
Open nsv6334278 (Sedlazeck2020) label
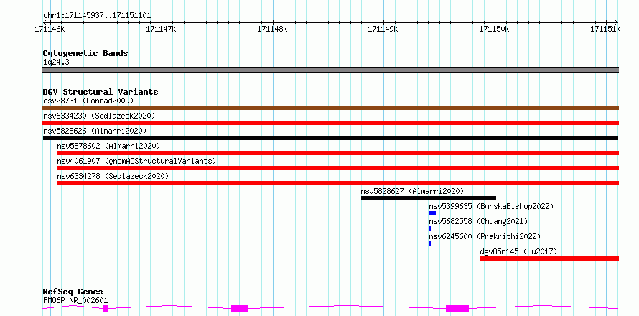(x=113, y=176)
